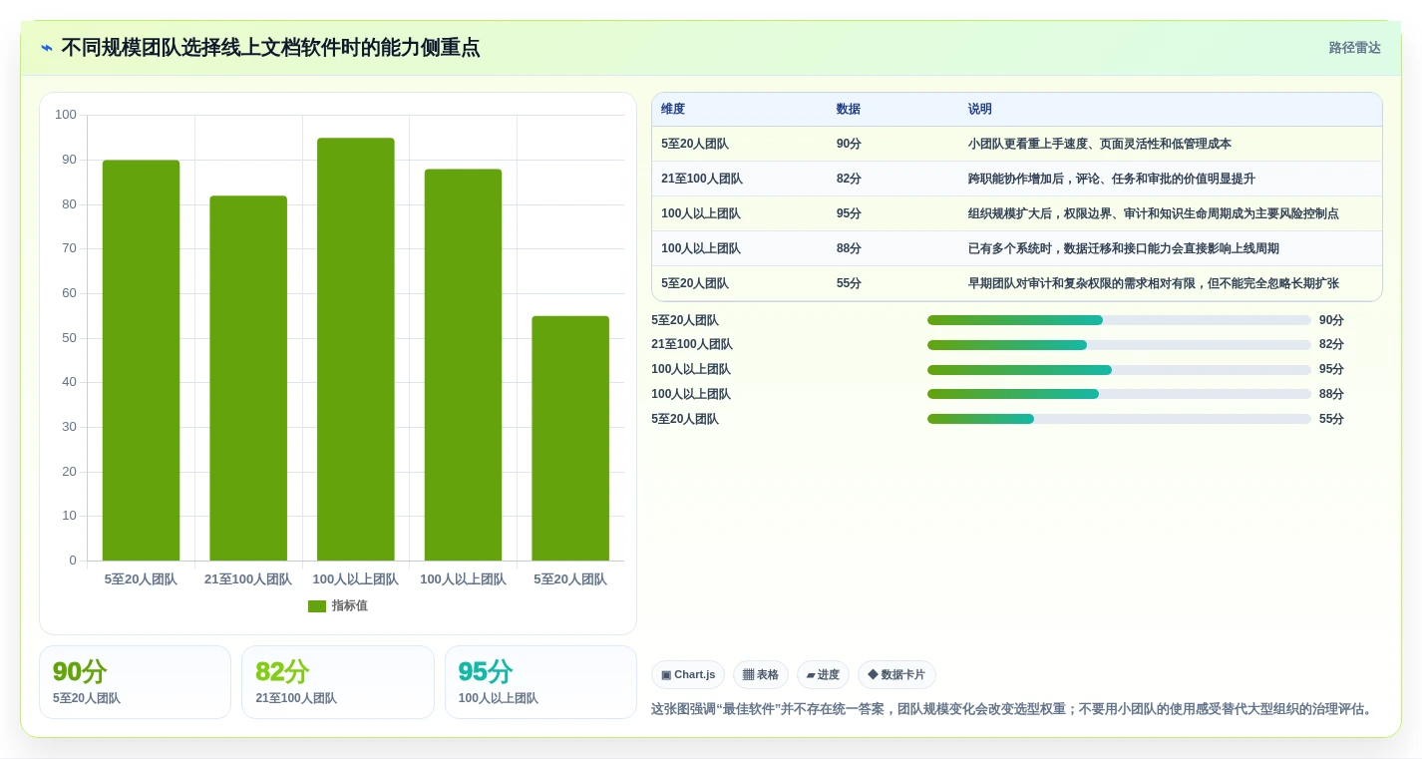
Task: Click the chart bar reaching 90
Action: (x=141, y=360)
